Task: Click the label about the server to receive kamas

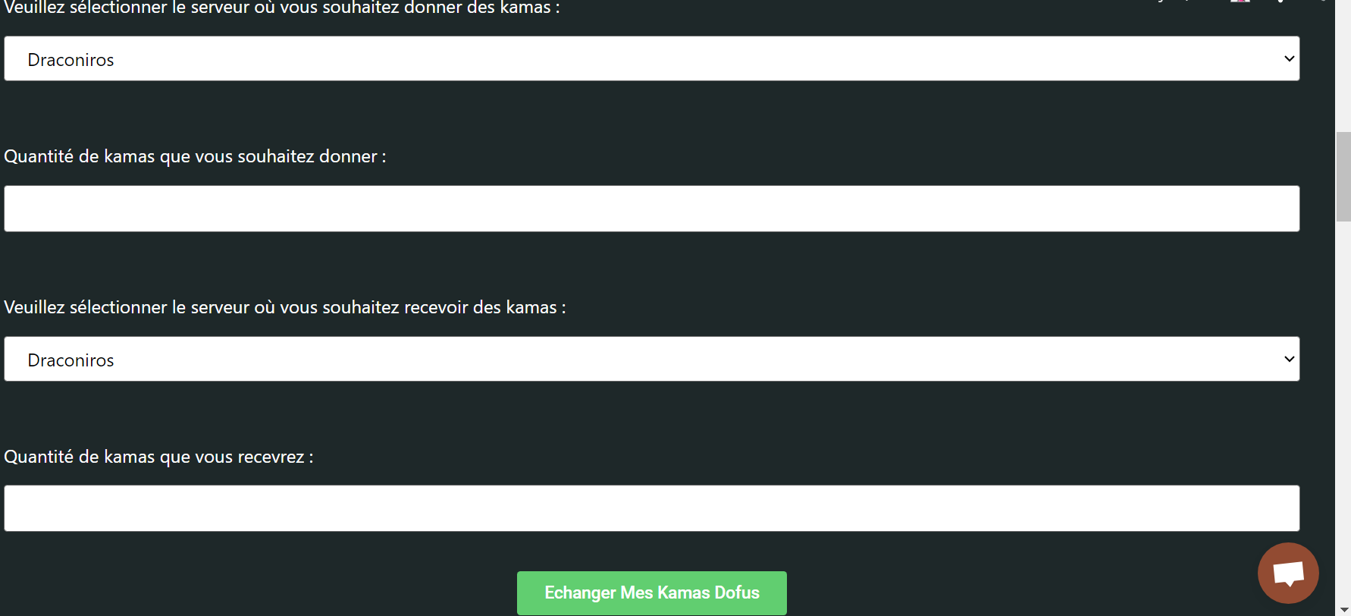Action: 285,307
